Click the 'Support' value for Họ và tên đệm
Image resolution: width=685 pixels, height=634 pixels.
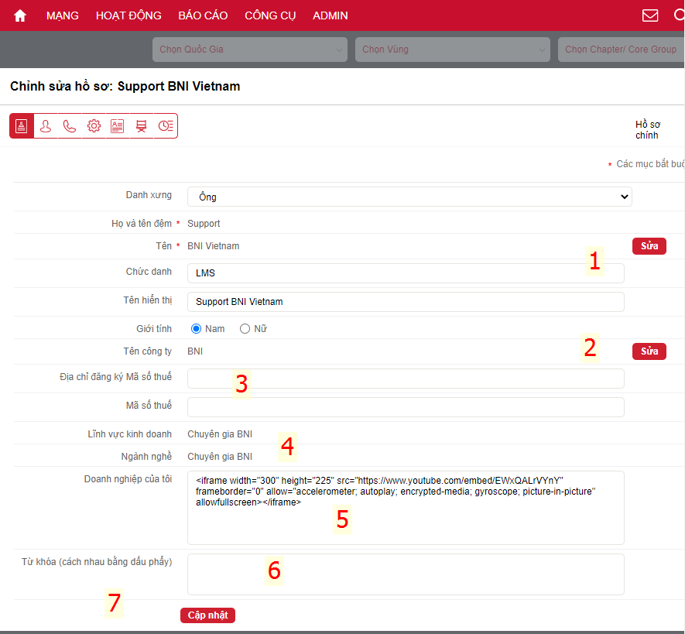(x=204, y=224)
